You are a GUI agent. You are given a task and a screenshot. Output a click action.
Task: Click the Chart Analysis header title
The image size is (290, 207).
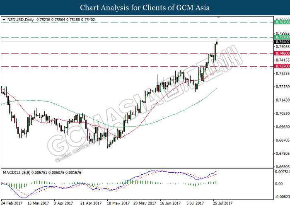coord(145,8)
